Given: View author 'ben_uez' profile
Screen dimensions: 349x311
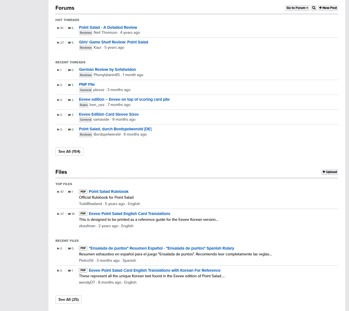Looking at the screenshot, I should [97, 105].
